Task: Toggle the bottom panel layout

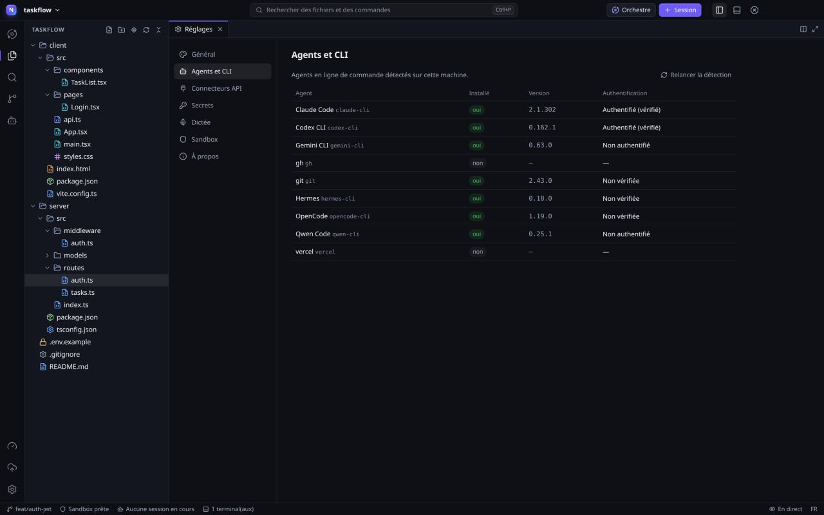Action: point(737,10)
